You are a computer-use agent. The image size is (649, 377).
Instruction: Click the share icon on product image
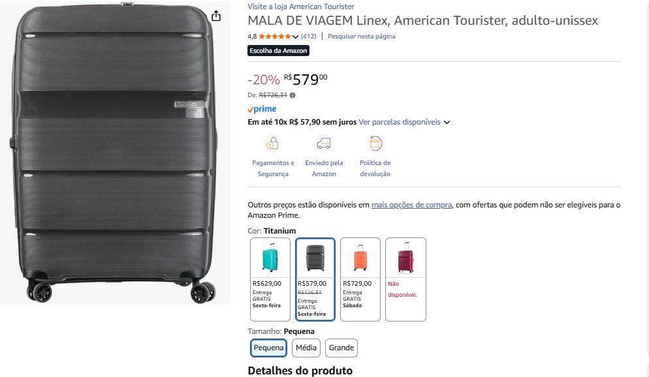coord(216,16)
